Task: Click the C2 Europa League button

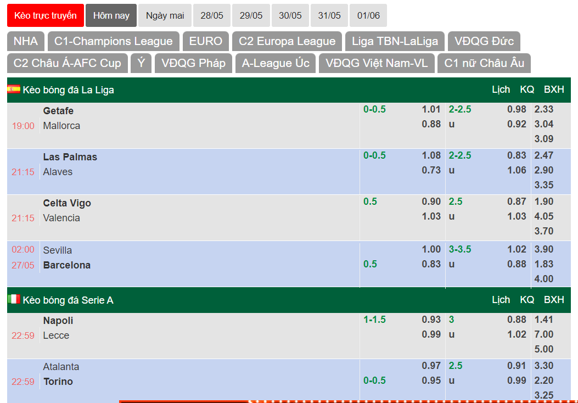Action: click(287, 41)
